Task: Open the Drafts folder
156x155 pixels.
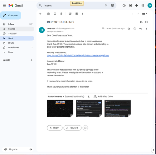Action: [17, 43]
